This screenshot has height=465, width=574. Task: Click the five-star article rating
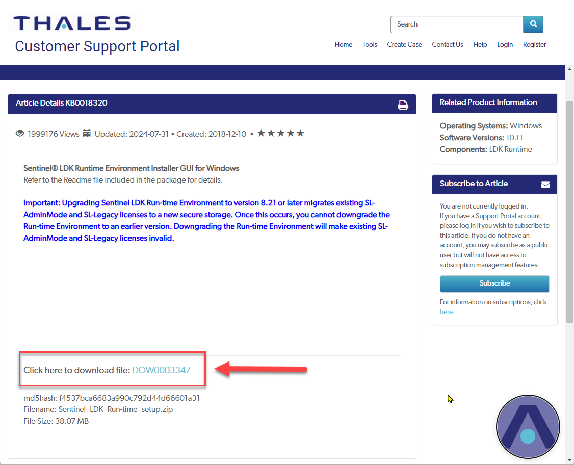click(280, 133)
